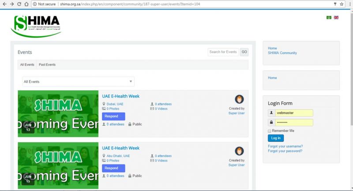Click the JUN 15 date badge

point(28,179)
